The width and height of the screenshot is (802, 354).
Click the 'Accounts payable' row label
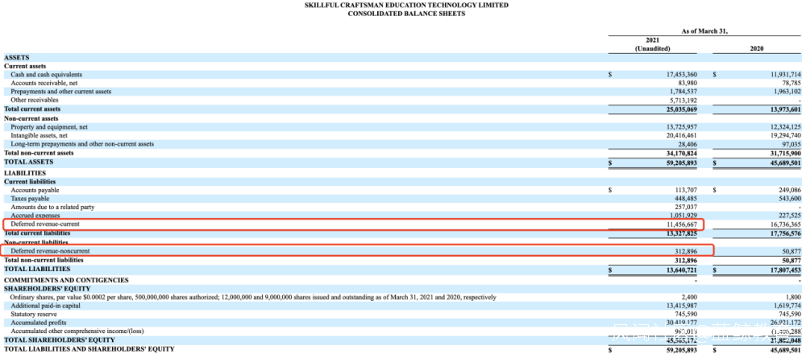click(x=35, y=190)
